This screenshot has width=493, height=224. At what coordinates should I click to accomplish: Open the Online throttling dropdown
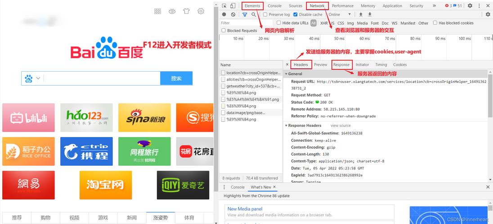(340, 14)
